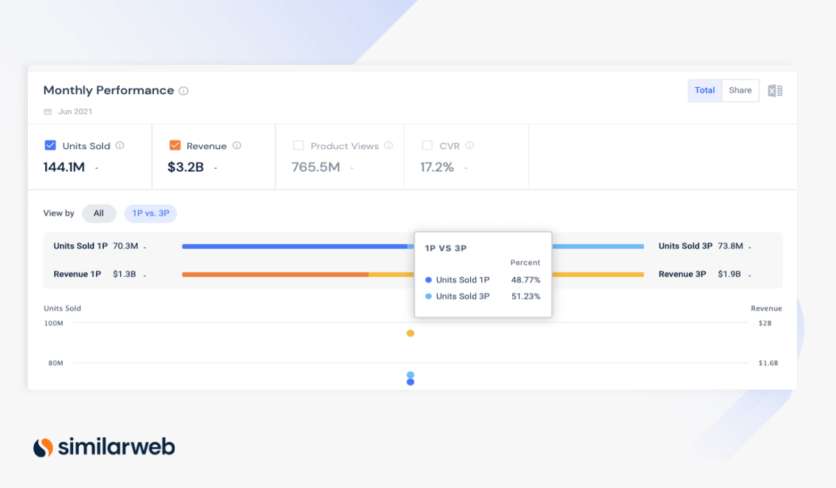Click the Excel export icon
The image size is (836, 488).
click(775, 91)
